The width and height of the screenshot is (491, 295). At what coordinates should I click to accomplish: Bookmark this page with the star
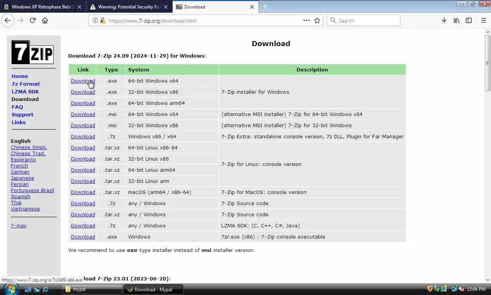(x=317, y=20)
